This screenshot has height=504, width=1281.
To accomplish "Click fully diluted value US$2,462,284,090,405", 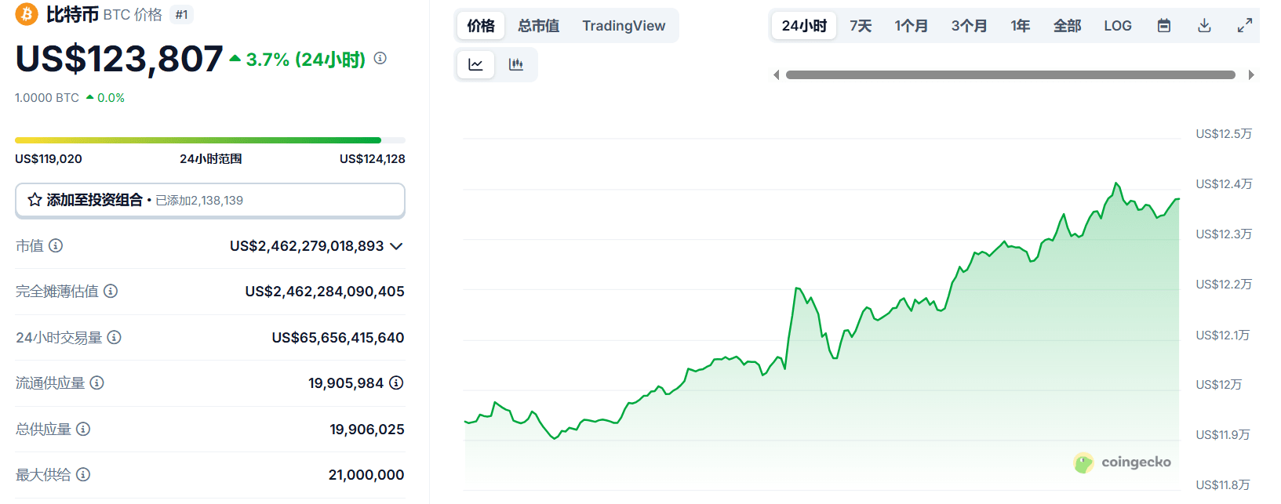I will (325, 292).
